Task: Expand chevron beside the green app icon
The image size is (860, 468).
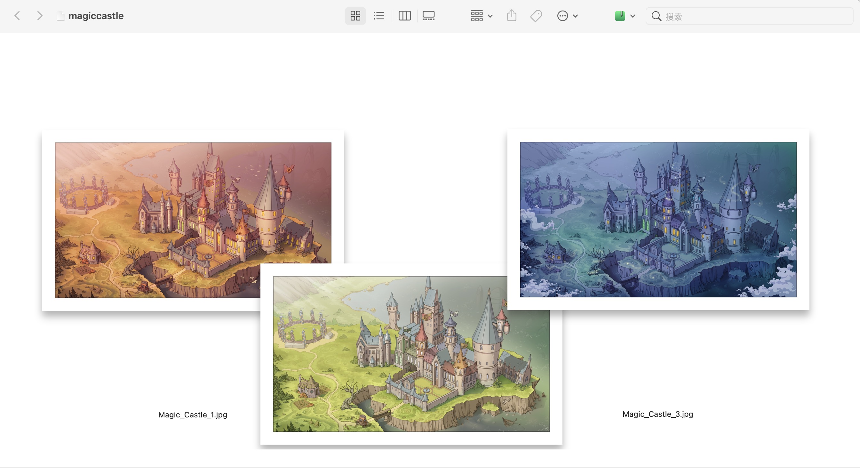Action: (633, 16)
